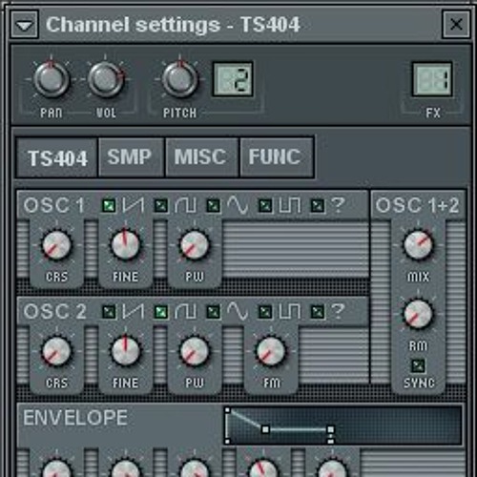Enable OSC 1 sine waveform LED
This screenshot has height=477, width=477.
click(213, 205)
